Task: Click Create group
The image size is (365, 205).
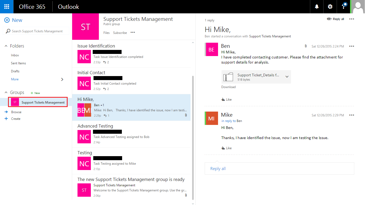Action: 16,119
